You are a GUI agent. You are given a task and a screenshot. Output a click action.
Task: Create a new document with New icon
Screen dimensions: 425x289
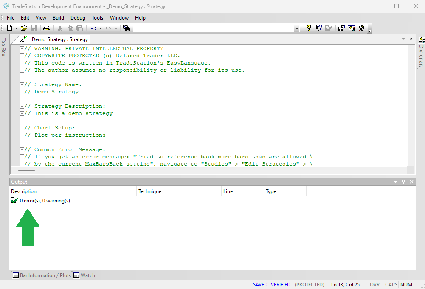pos(9,28)
